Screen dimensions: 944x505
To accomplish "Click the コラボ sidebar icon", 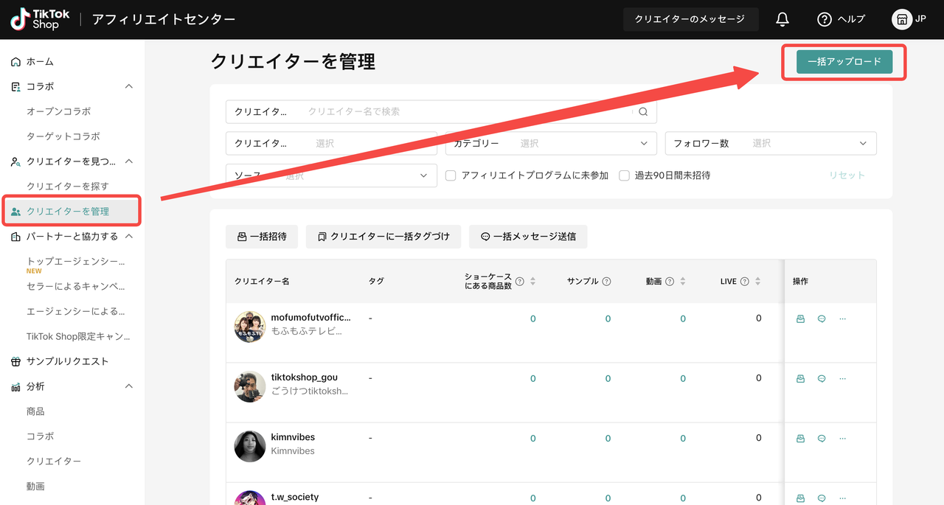I will [15, 86].
